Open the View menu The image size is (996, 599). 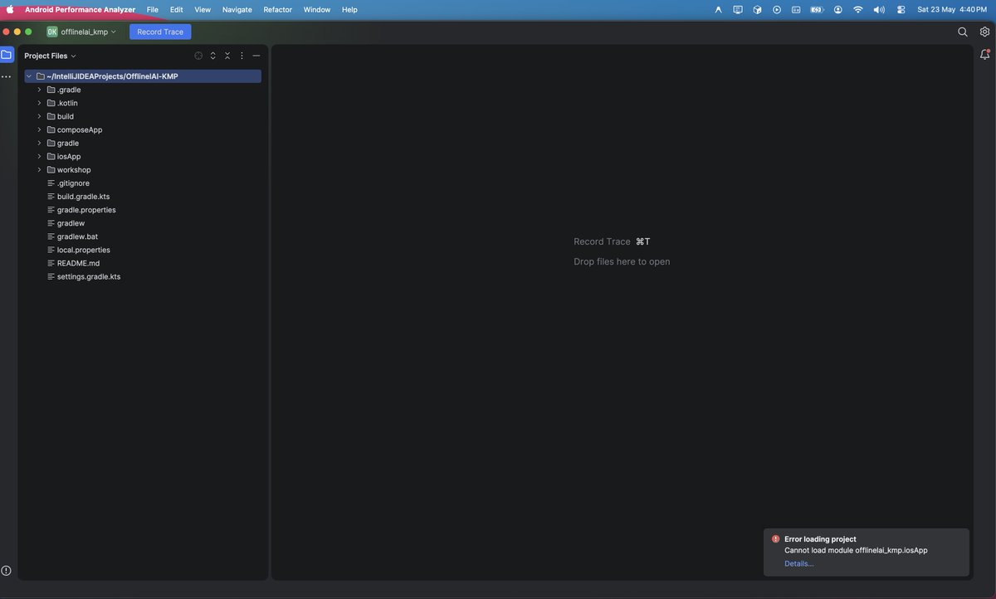[203, 9]
